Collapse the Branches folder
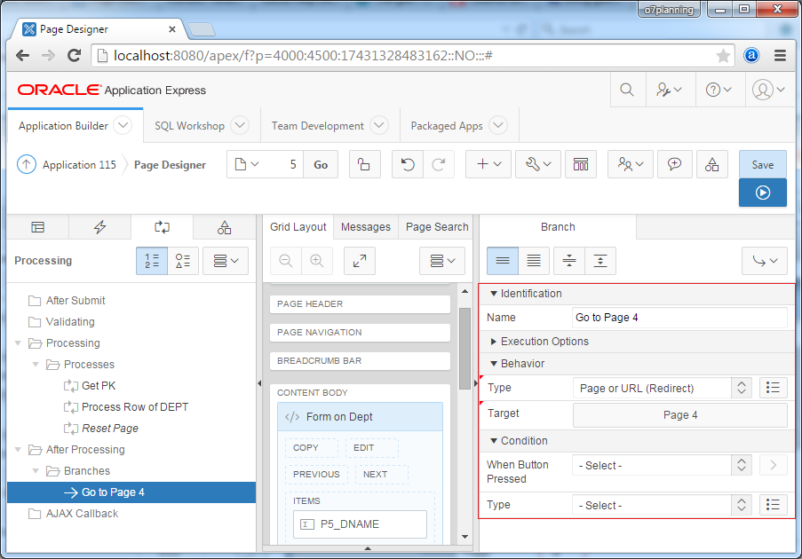This screenshot has width=802, height=559. pos(36,470)
